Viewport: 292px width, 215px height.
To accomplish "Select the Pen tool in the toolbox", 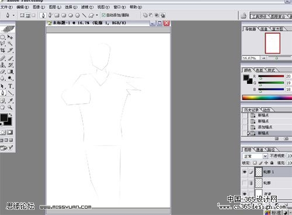I will coord(3,93).
